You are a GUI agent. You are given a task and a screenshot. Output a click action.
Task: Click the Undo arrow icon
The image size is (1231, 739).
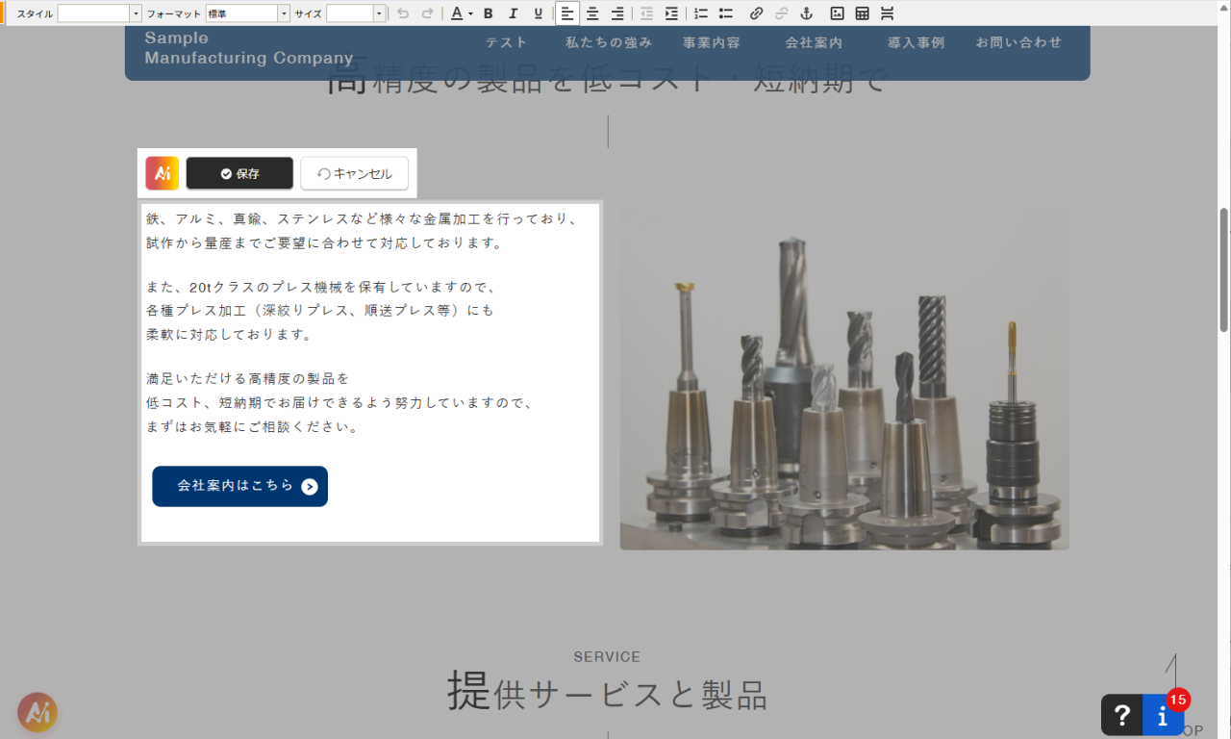tap(403, 13)
